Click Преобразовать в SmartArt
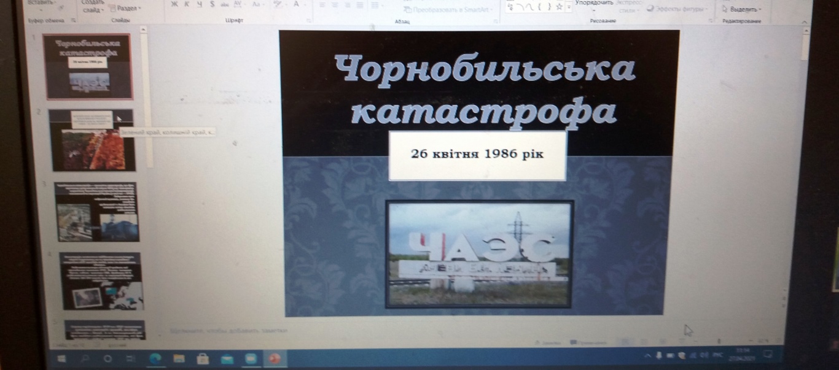 (449, 10)
